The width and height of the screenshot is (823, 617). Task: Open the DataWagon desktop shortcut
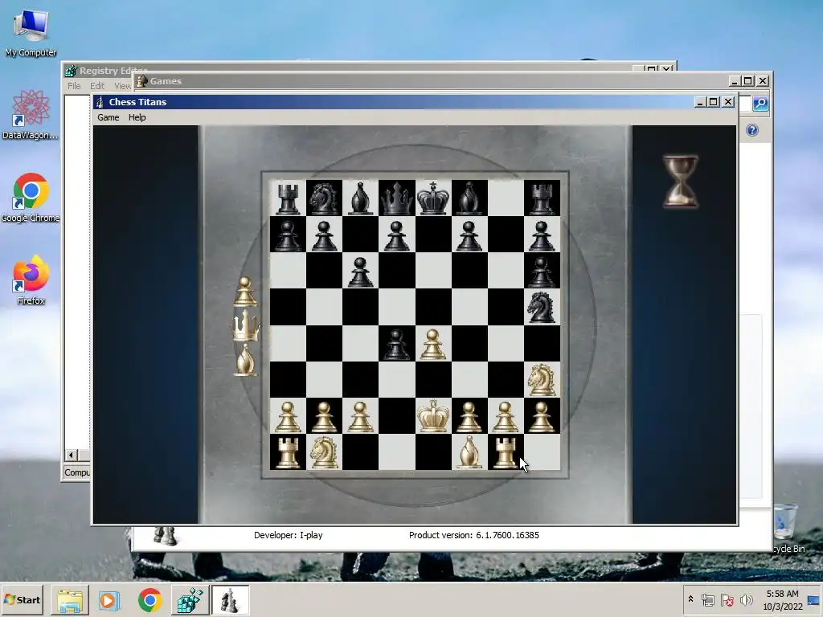[31, 114]
